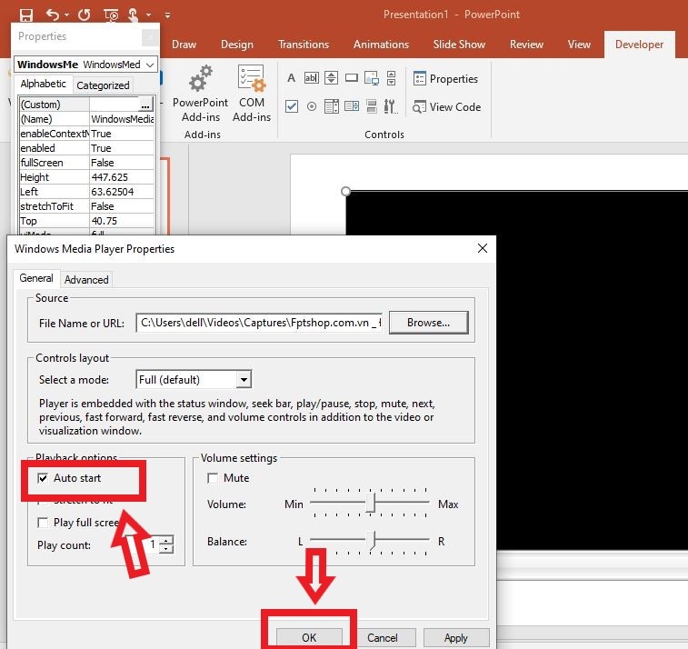Open Customize Quick Access Toolbar menu
The width and height of the screenshot is (688, 649).
click(167, 15)
